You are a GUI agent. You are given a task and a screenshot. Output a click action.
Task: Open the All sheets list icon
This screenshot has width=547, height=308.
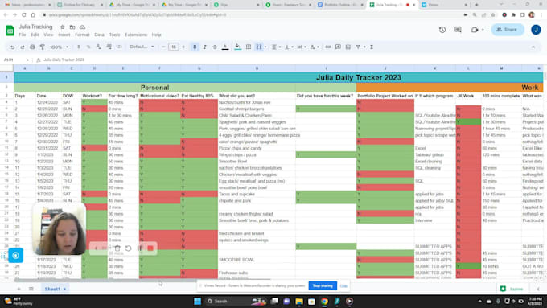click(31, 289)
